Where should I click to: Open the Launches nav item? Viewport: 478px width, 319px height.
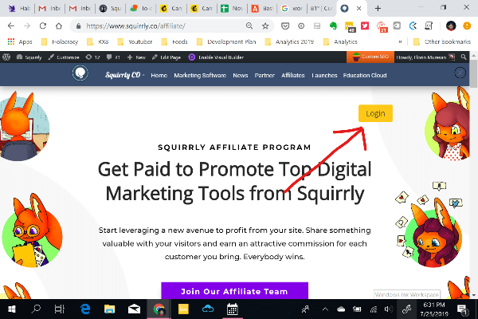(x=324, y=76)
